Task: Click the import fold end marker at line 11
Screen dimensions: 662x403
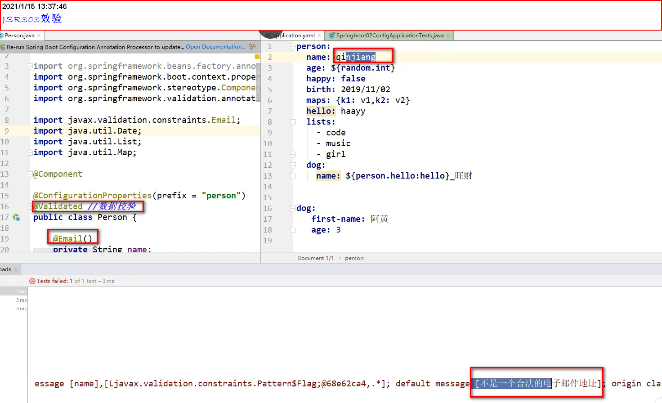Action: (30, 152)
